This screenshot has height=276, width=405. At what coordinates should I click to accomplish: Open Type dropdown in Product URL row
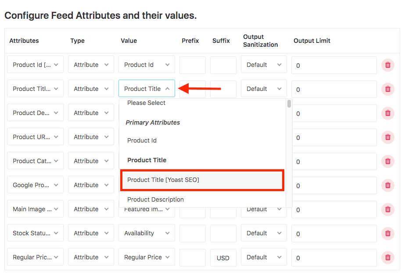pos(91,137)
